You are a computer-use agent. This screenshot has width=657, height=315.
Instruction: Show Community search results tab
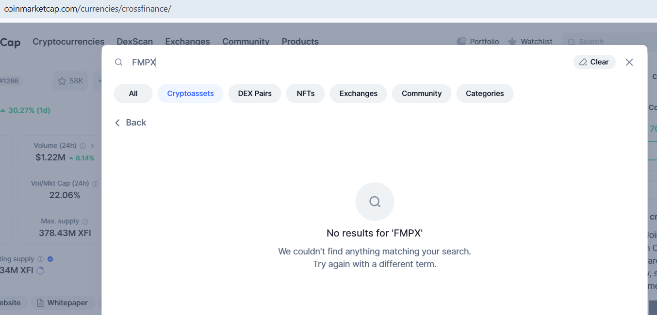coord(422,94)
